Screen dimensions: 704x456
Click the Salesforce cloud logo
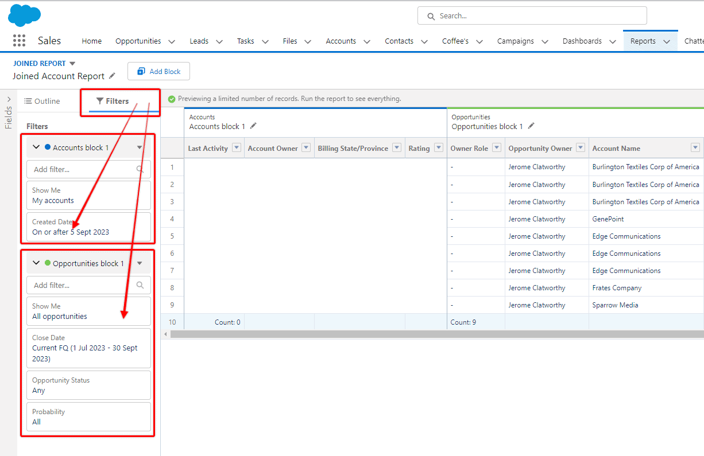(24, 14)
